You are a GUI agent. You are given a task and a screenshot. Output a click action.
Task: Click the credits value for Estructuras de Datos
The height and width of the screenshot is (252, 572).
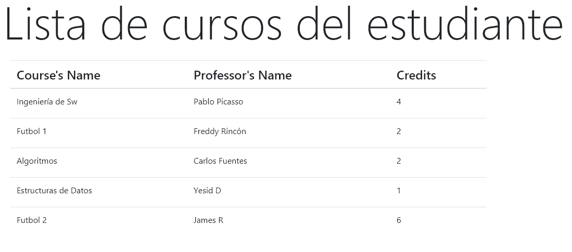(x=399, y=191)
